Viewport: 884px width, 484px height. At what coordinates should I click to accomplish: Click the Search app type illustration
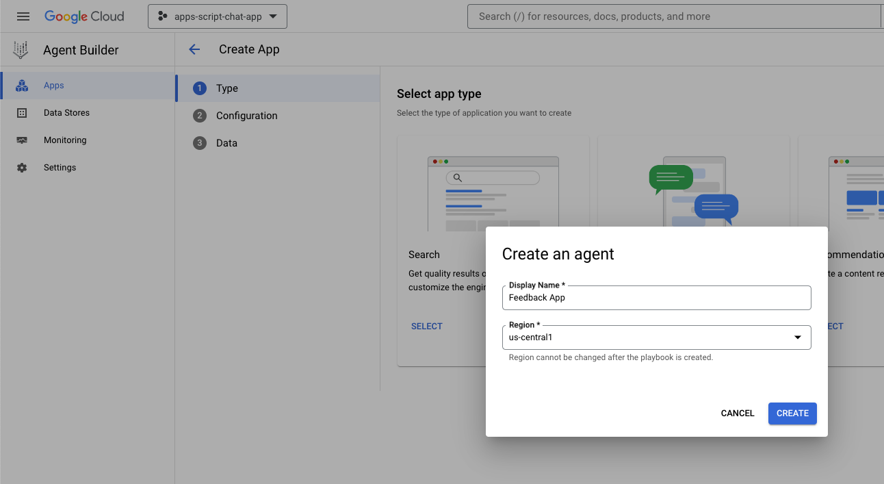[493, 193]
